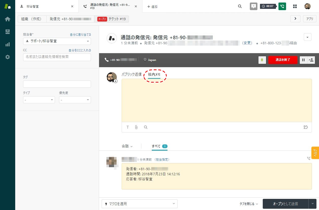
Task: Close the 通話の発信元 ticket tab
Action: click(x=136, y=6)
